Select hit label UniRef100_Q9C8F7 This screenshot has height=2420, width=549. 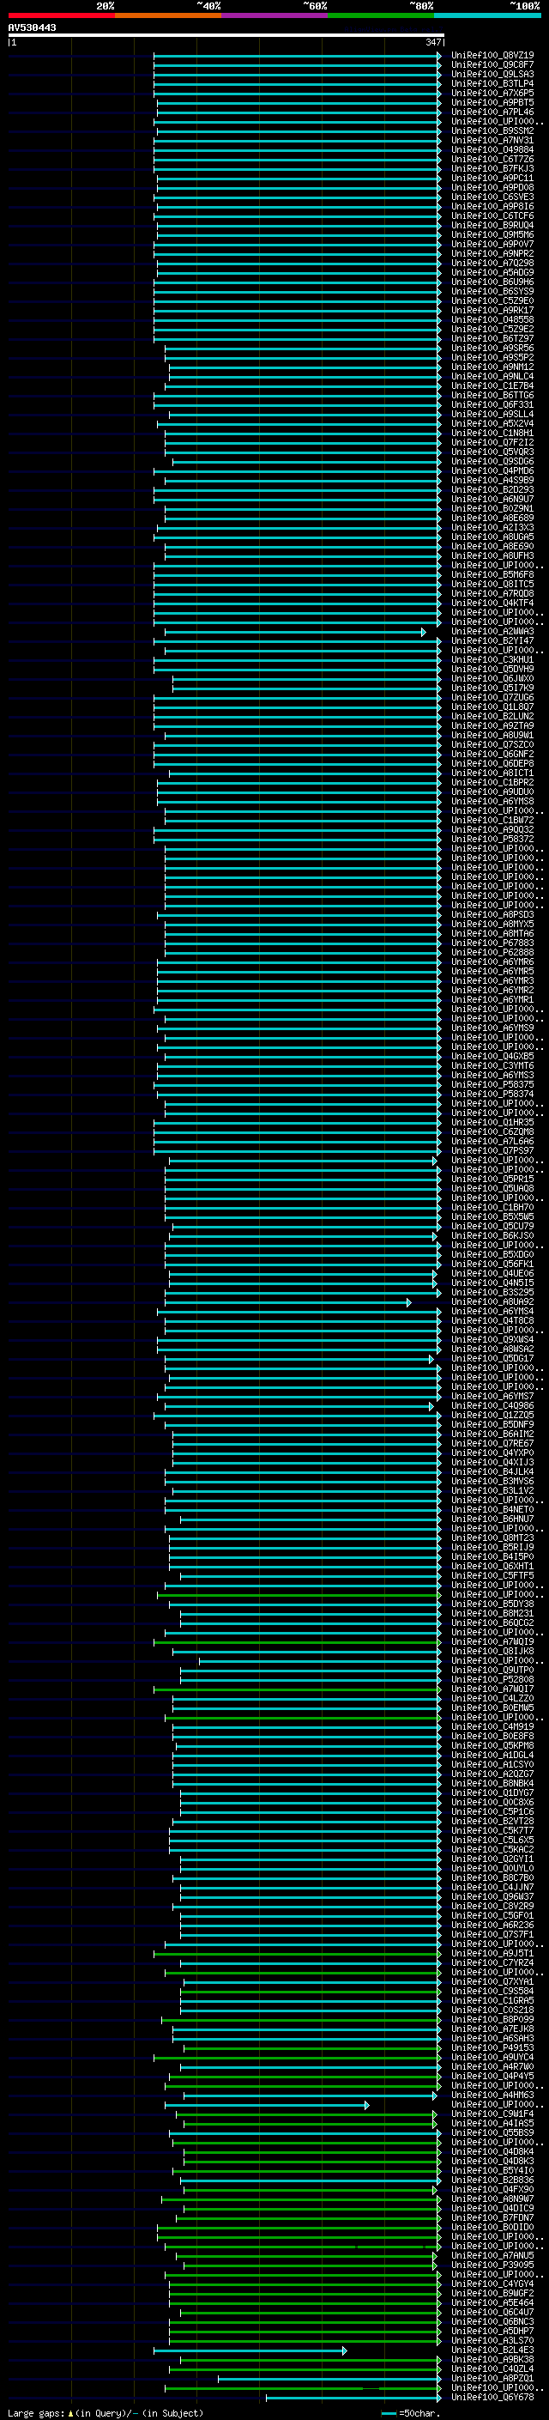[492, 65]
